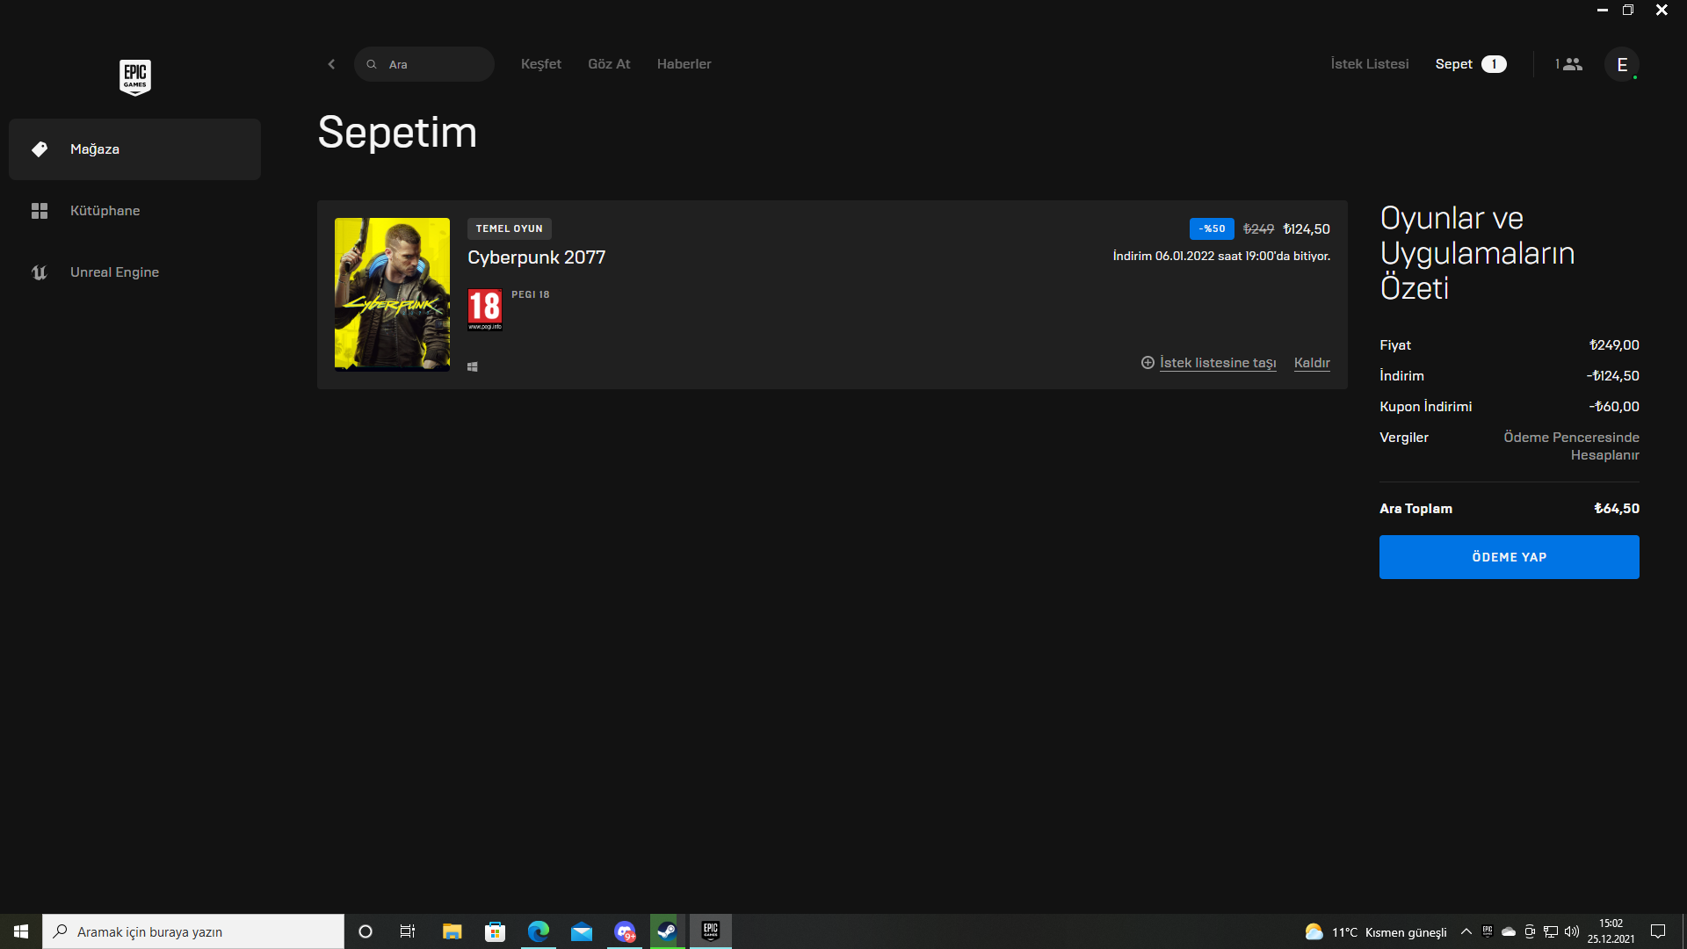Open the Sepet cart link

[x=1454, y=64]
